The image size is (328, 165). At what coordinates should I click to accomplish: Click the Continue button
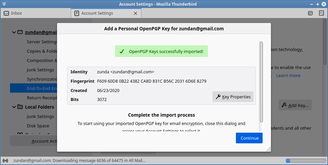click(249, 138)
